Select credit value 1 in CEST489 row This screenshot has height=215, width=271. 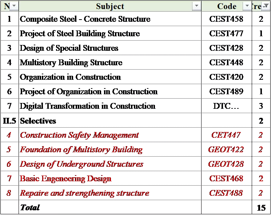[x=261, y=91]
